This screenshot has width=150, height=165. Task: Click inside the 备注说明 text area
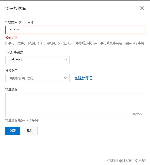tap(75, 105)
